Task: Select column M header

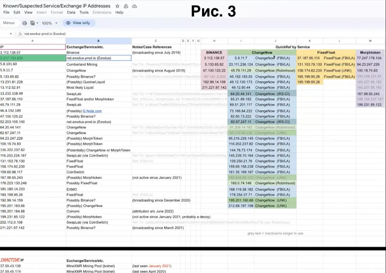Action: point(370,41)
